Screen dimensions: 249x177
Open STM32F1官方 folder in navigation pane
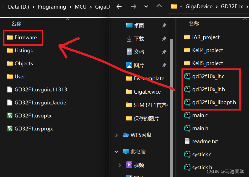coord(147,105)
